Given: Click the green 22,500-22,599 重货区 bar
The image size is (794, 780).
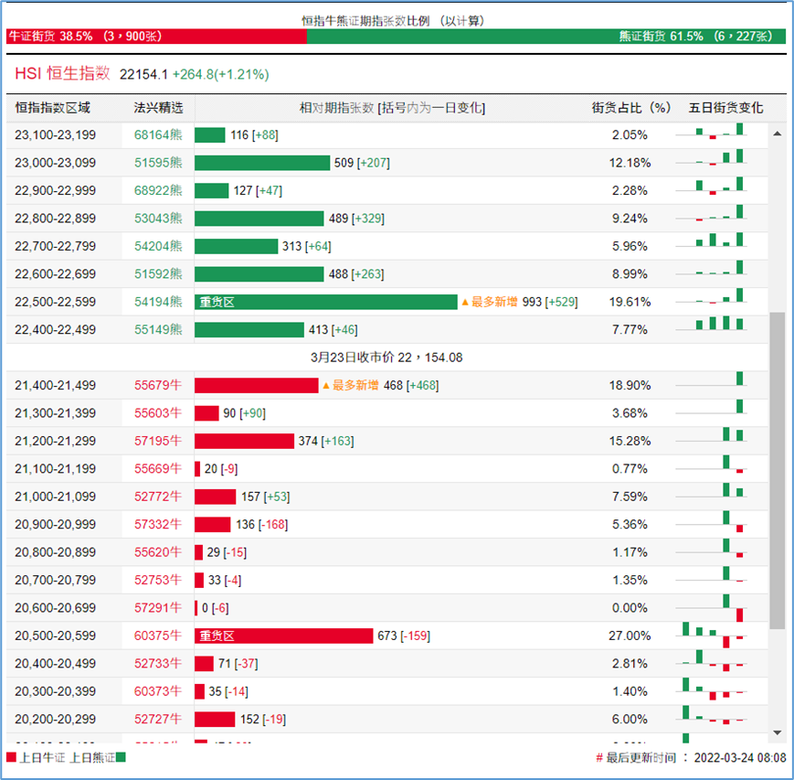Looking at the screenshot, I should [x=325, y=302].
